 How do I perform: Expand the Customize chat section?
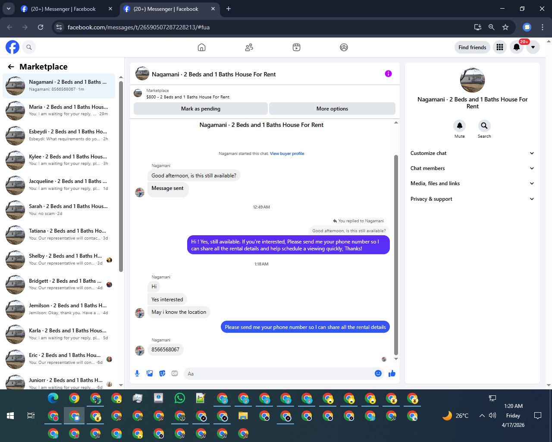472,153
